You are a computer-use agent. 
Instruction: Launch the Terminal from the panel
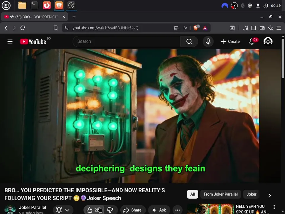(34, 5)
